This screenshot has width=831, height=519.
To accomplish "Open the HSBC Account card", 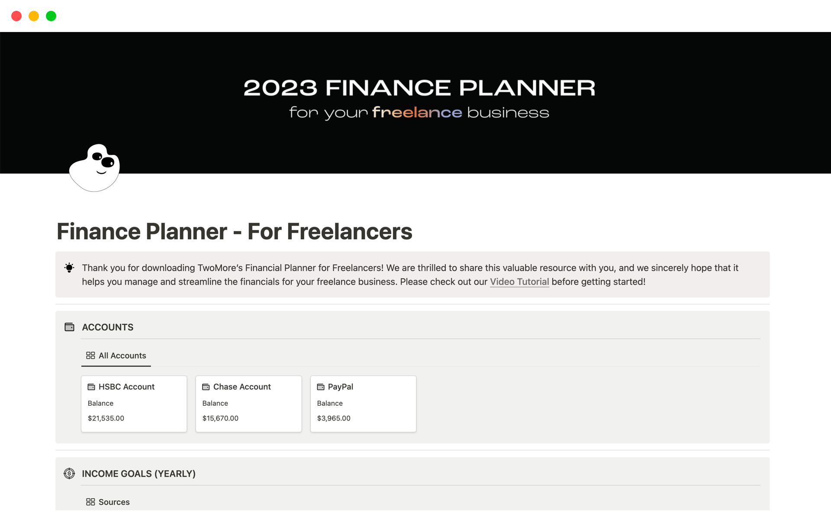I will [x=134, y=404].
